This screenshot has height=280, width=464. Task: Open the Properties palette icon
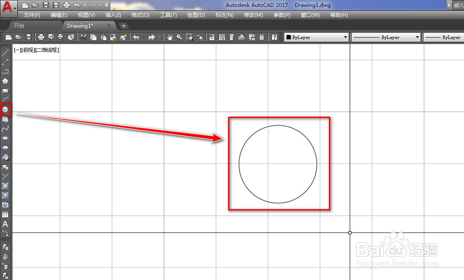pos(212,37)
